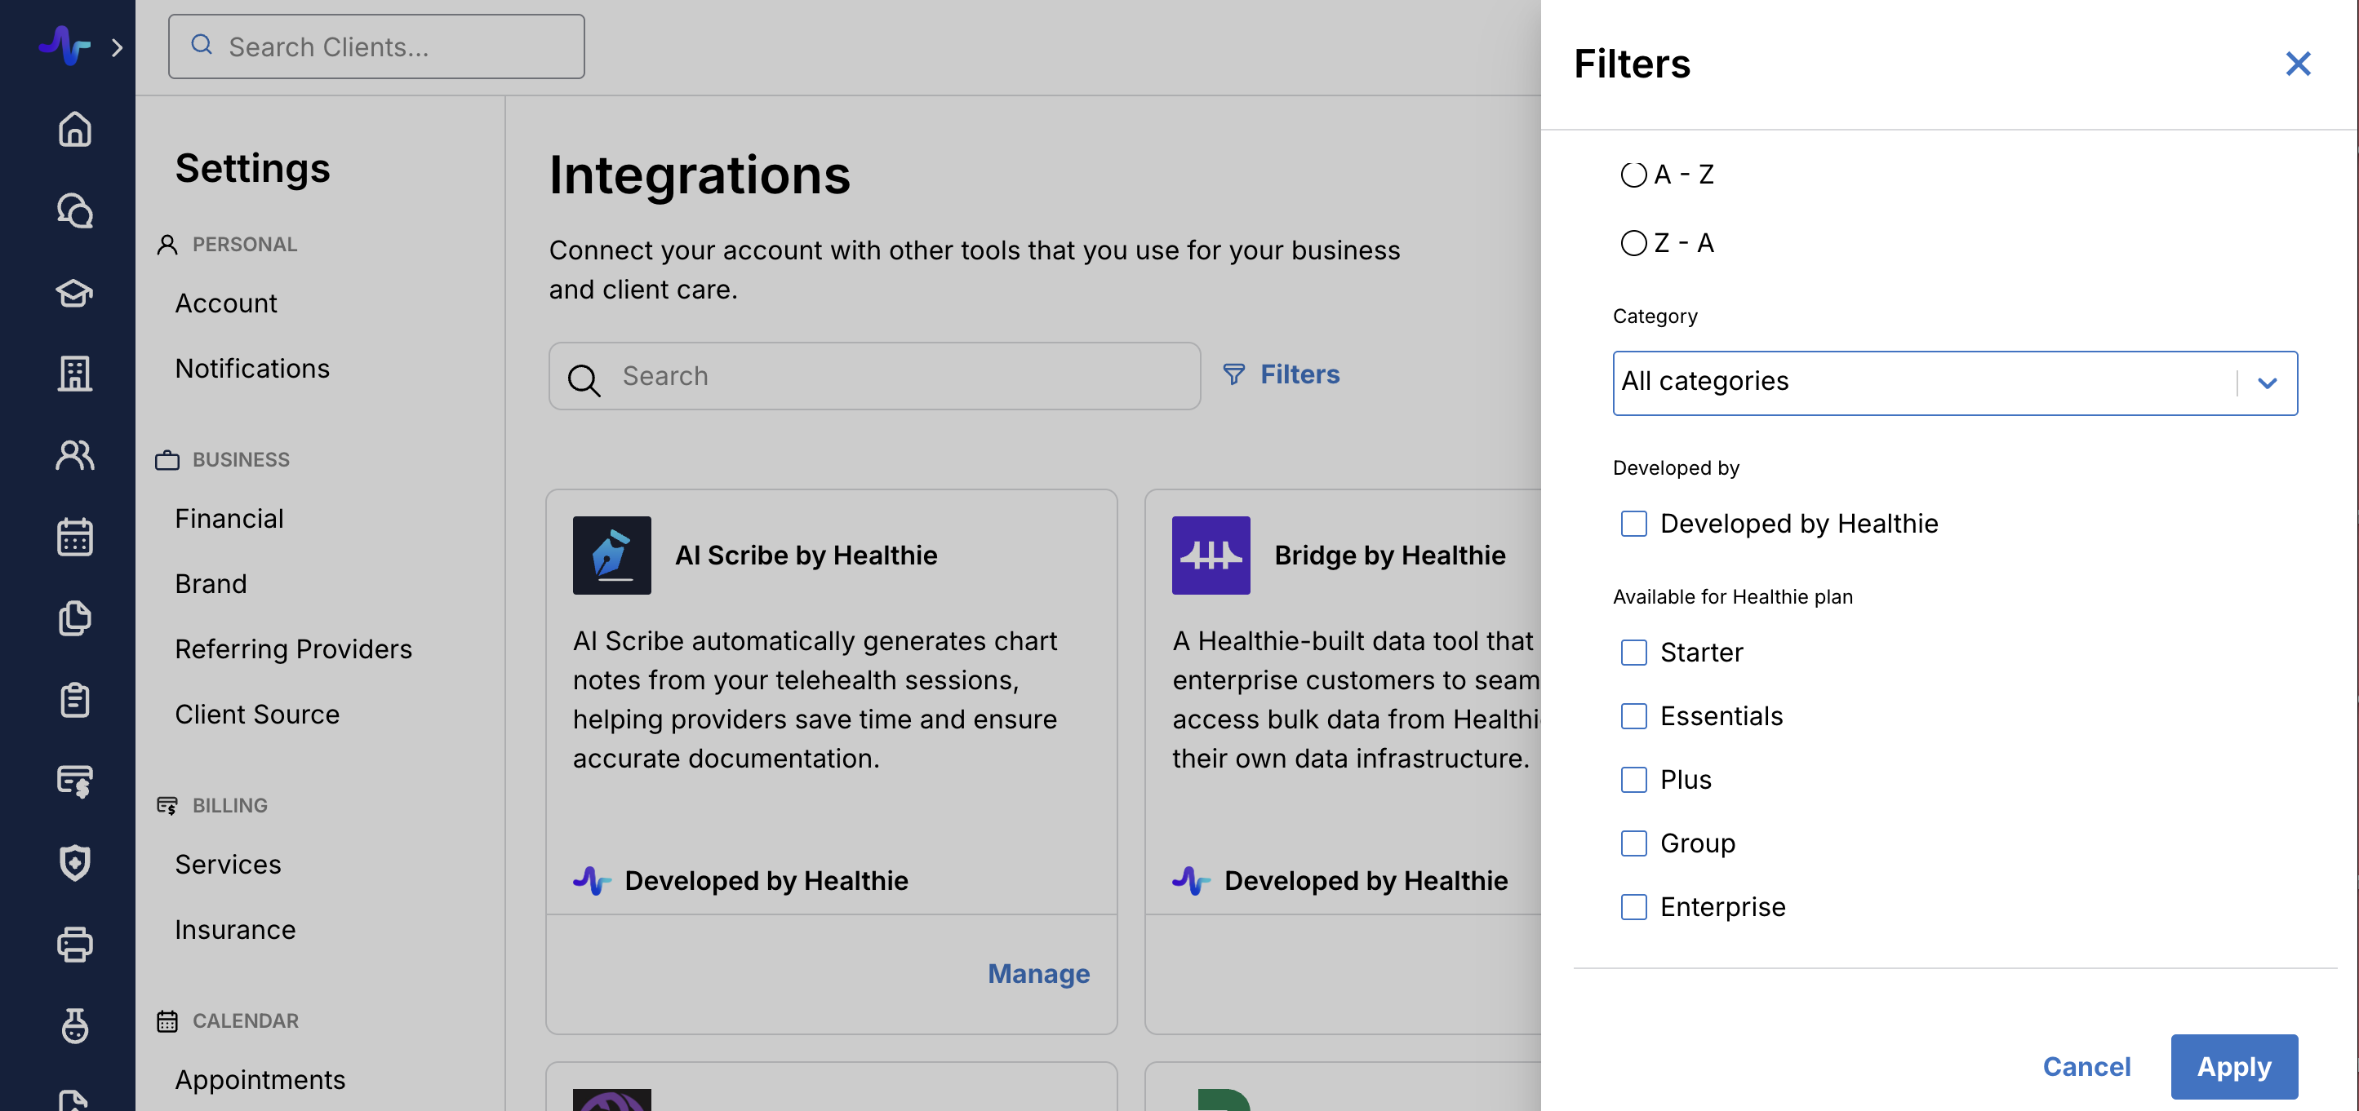Go to Referring Providers settings

pyautogui.click(x=293, y=648)
